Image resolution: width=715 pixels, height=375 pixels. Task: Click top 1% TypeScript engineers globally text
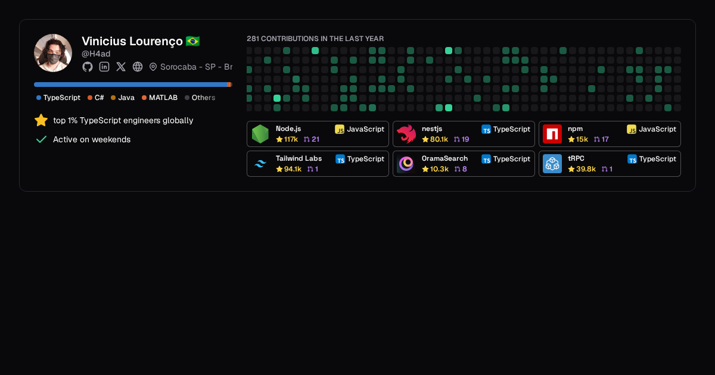(x=123, y=120)
